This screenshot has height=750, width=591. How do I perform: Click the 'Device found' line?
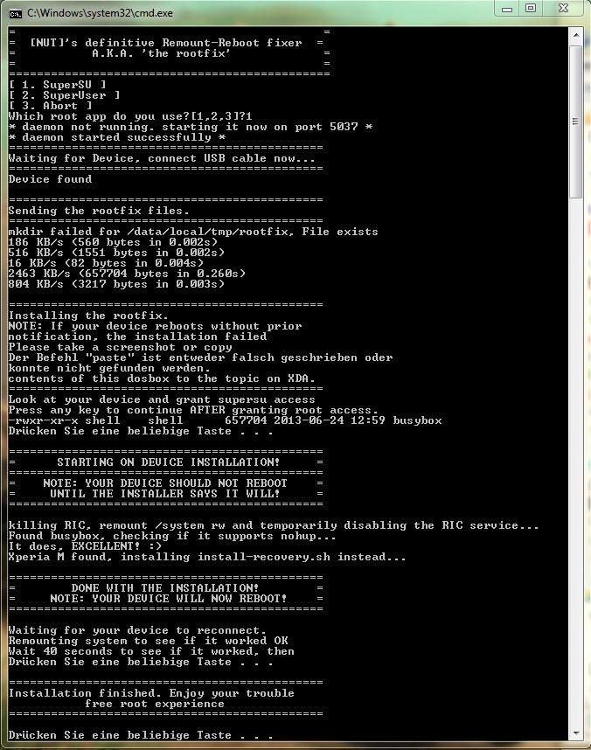pos(50,179)
